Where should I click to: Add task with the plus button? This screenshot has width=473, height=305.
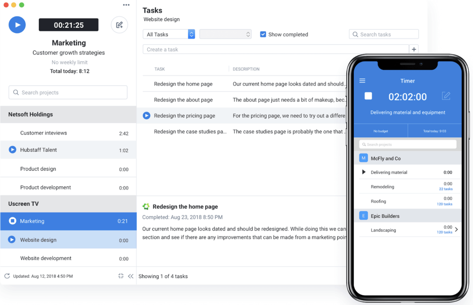coord(414,49)
